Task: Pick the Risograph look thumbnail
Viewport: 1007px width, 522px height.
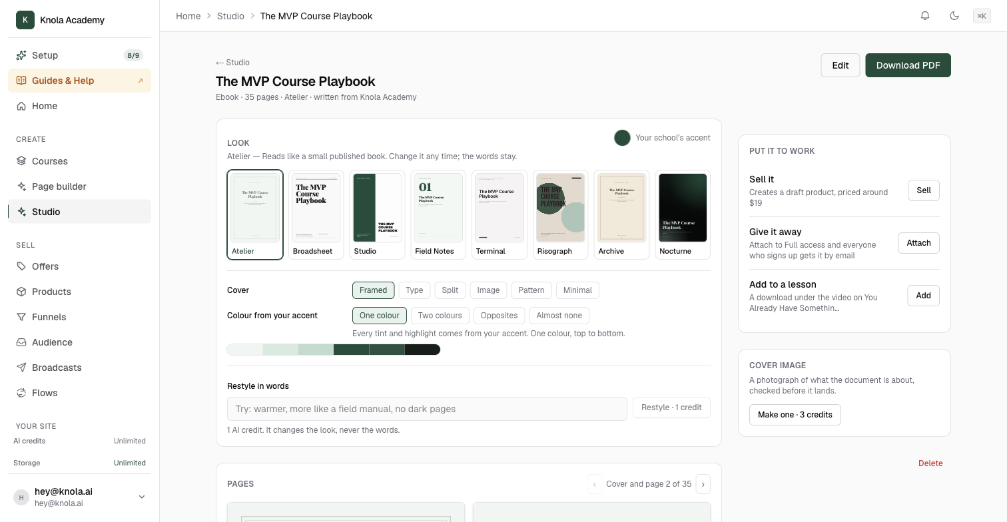Action: 560,214
